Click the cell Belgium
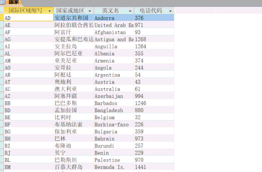 tap(114, 117)
